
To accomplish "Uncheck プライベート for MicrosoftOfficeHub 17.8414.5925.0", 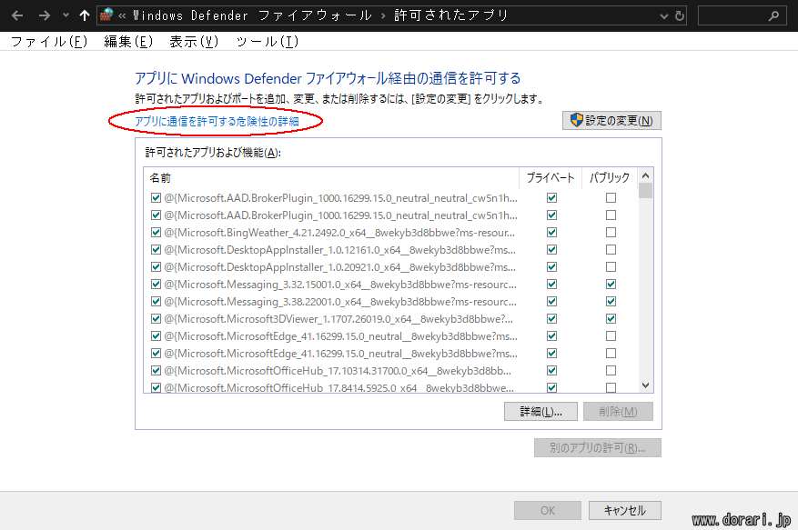I will (551, 387).
